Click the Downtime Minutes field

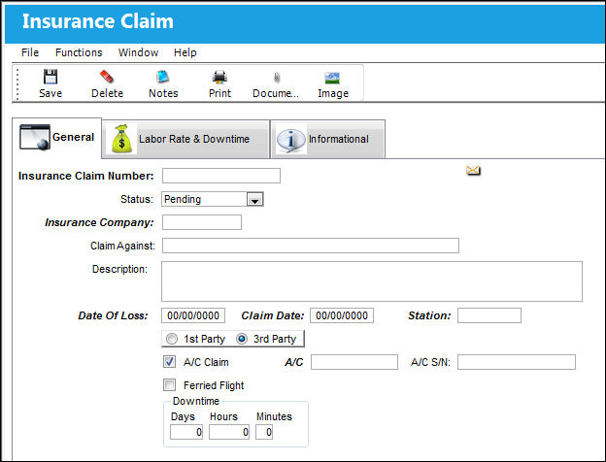click(264, 432)
